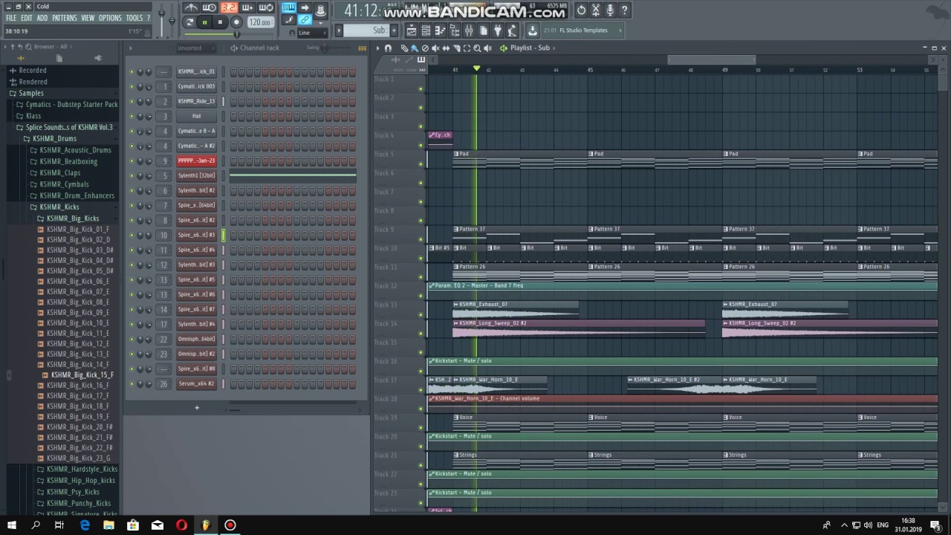Screen dimensions: 951x535
Task: Add a channel with plus button
Action: (x=197, y=407)
